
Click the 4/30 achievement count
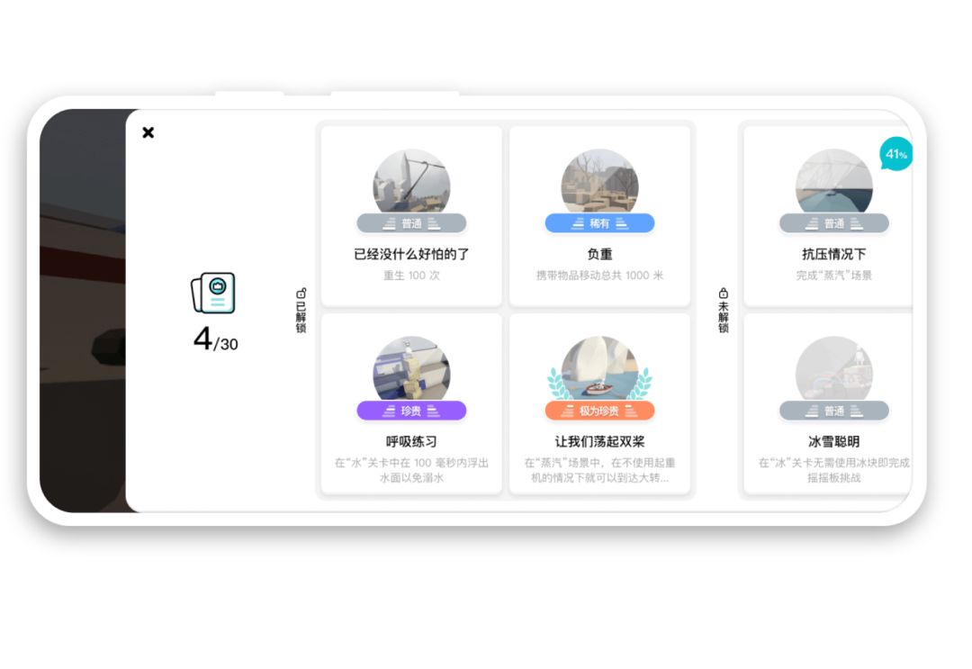pyautogui.click(x=216, y=340)
